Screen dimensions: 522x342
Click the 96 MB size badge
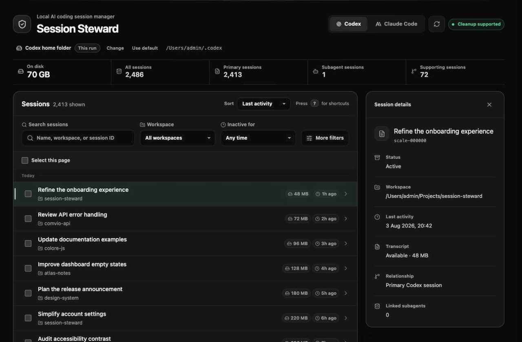click(x=297, y=243)
